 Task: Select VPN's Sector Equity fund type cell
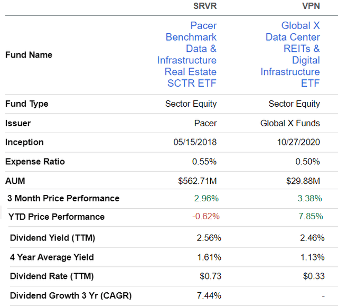pos(294,104)
